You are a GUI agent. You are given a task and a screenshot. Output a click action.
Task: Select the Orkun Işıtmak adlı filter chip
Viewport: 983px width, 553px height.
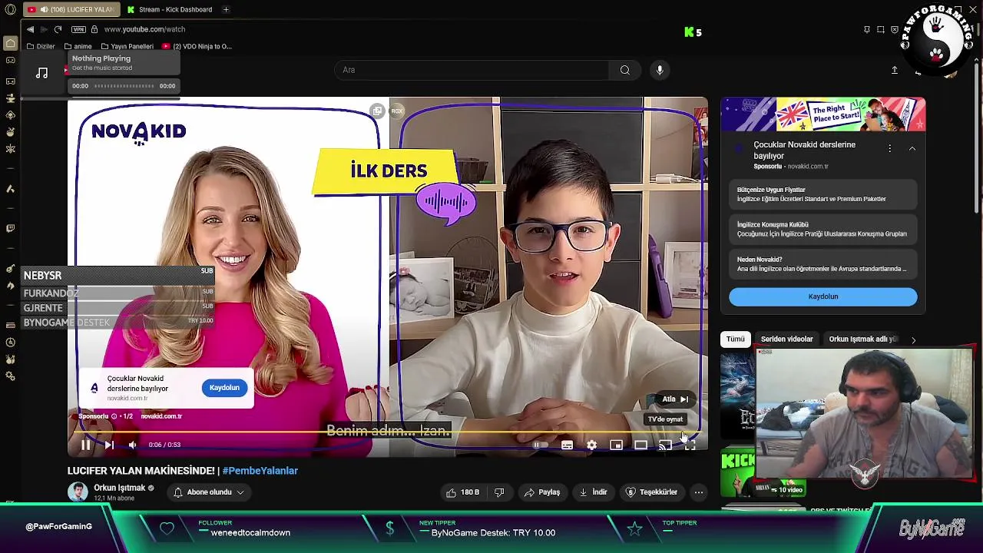point(863,339)
